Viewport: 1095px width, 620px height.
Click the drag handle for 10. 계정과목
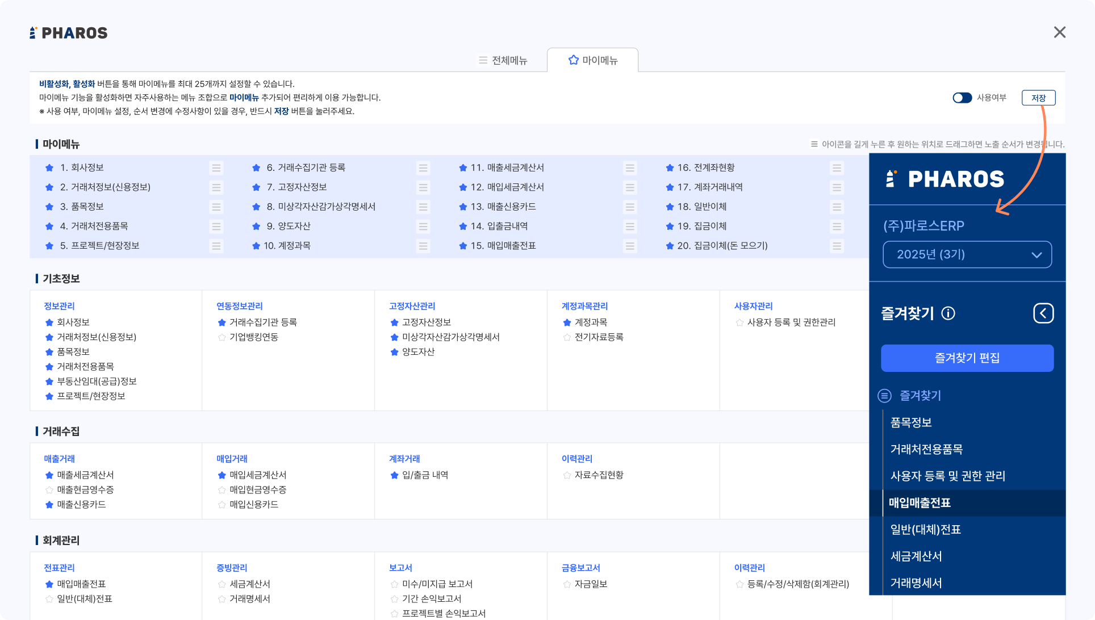(x=423, y=246)
